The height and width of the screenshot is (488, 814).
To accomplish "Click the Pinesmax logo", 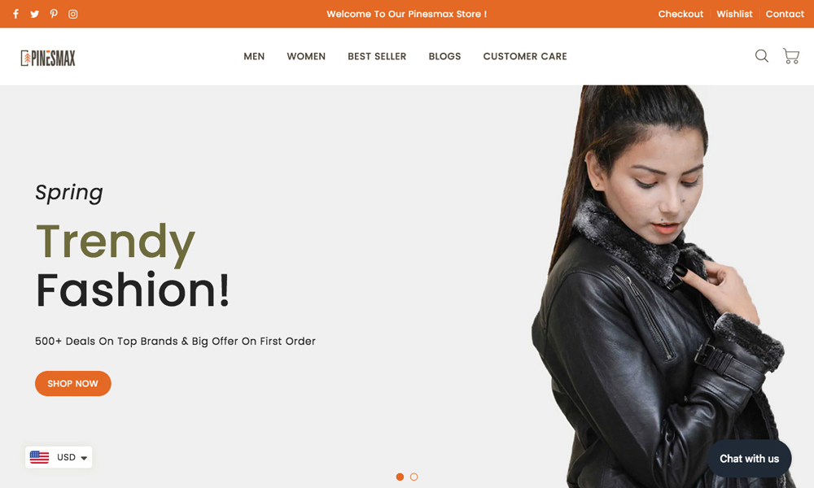I will coord(48,58).
